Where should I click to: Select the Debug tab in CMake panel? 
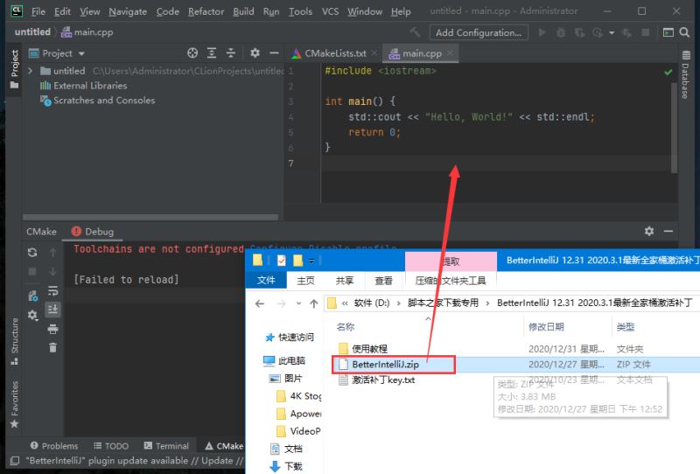pyautogui.click(x=93, y=231)
